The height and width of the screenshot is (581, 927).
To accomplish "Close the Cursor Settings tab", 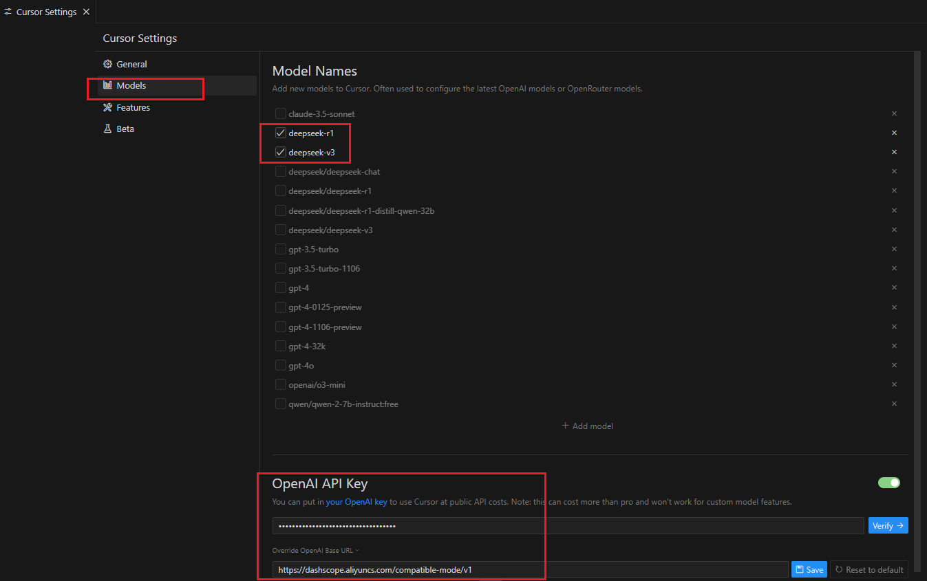I will pyautogui.click(x=86, y=12).
